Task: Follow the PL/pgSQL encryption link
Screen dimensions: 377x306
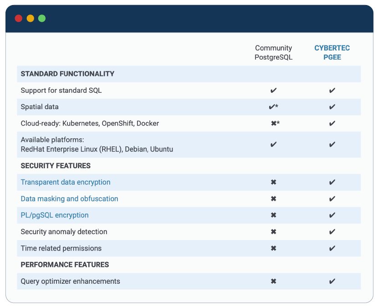Action: 55,215
